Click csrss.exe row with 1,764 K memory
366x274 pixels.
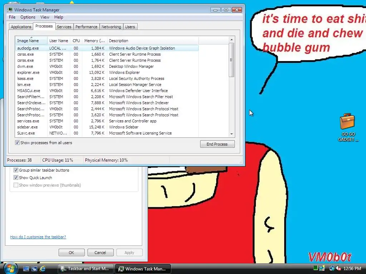click(x=107, y=60)
